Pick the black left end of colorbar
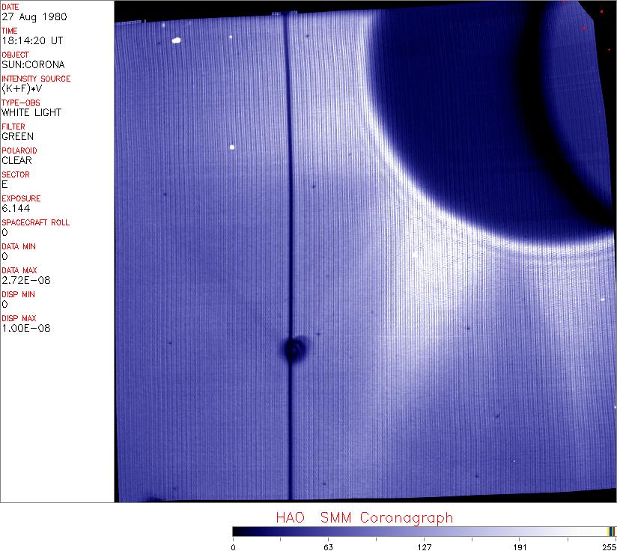The image size is (617, 551). tap(237, 531)
